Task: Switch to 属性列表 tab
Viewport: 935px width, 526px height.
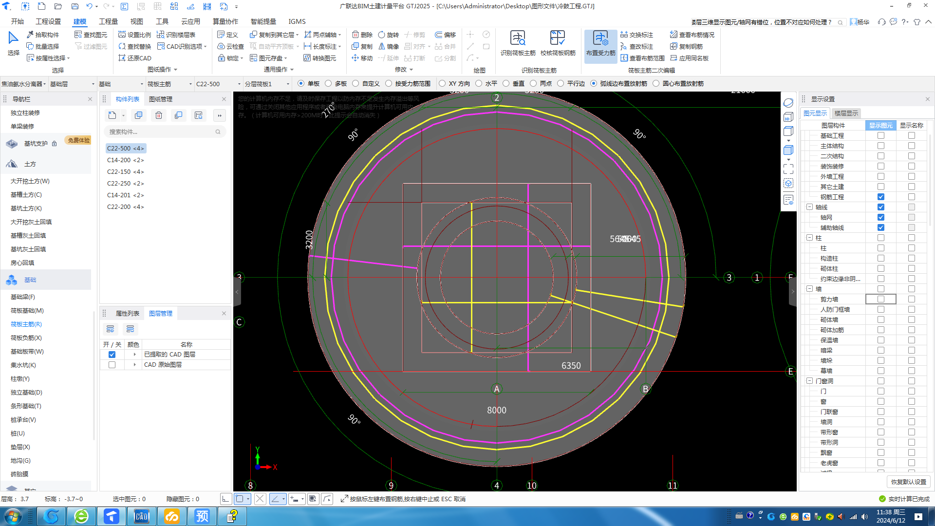Action: [127, 313]
